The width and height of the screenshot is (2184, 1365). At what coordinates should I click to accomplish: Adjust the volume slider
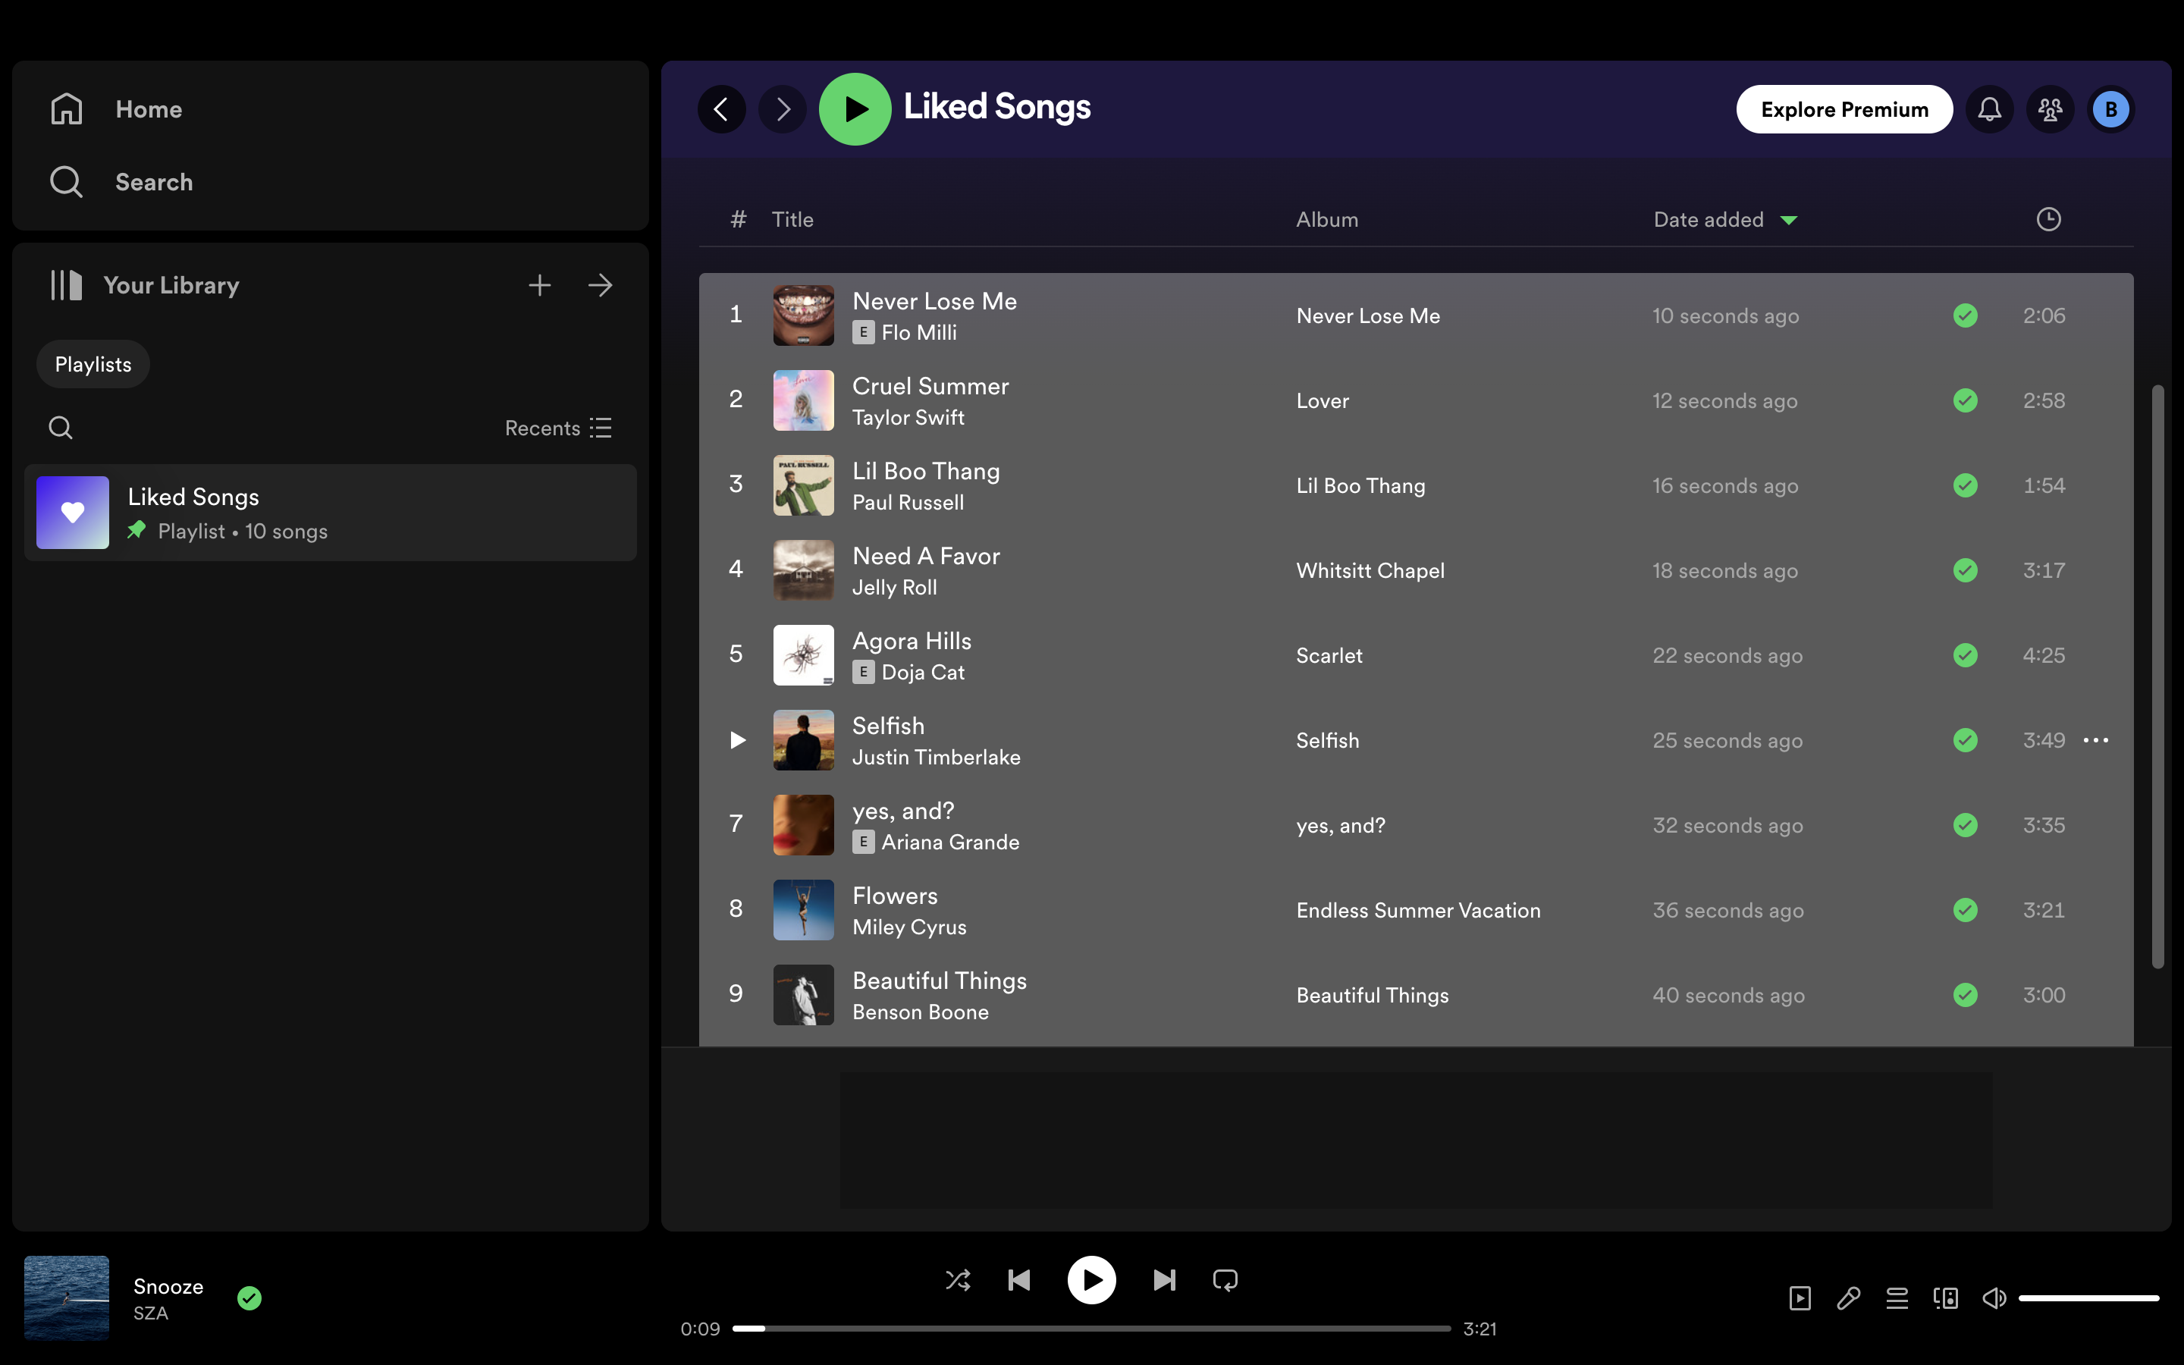coord(2088,1298)
